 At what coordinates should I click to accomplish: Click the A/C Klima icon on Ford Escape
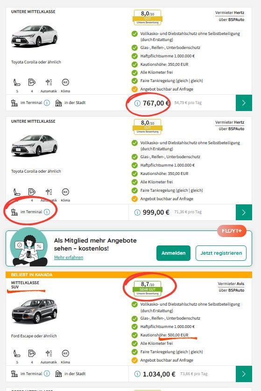(65, 353)
